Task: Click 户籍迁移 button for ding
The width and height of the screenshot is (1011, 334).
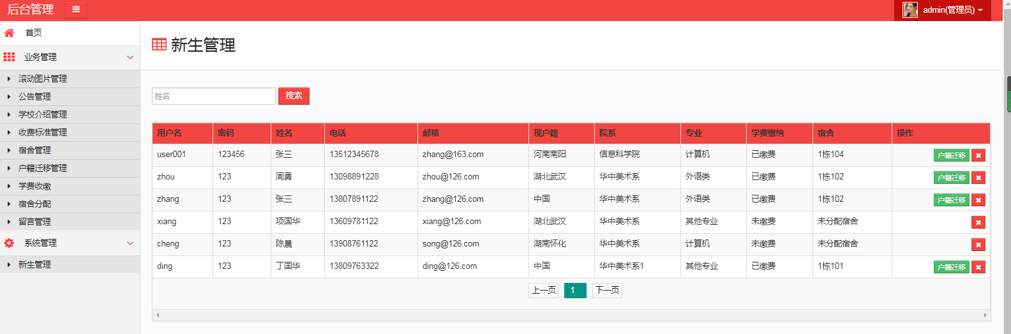Action: pos(951,267)
